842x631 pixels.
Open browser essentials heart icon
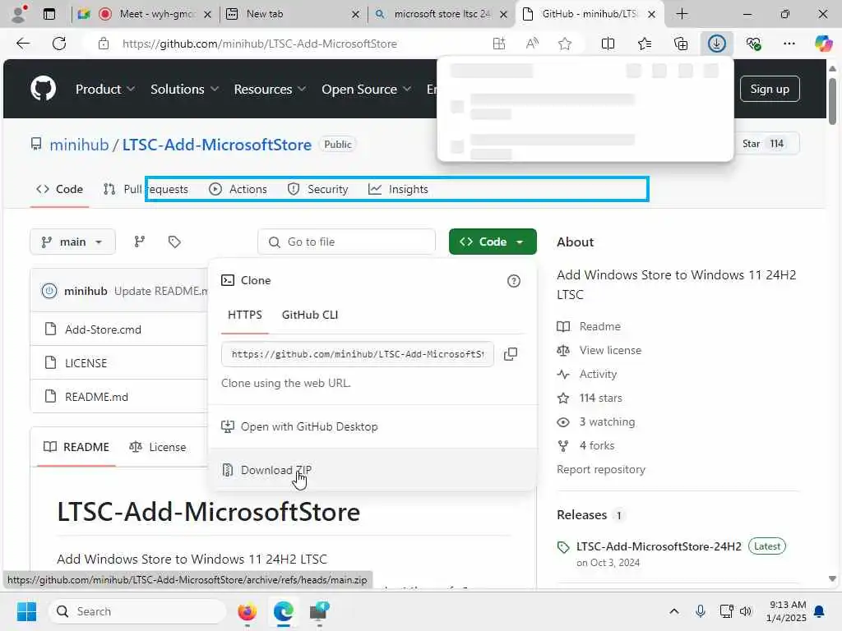pos(753,44)
